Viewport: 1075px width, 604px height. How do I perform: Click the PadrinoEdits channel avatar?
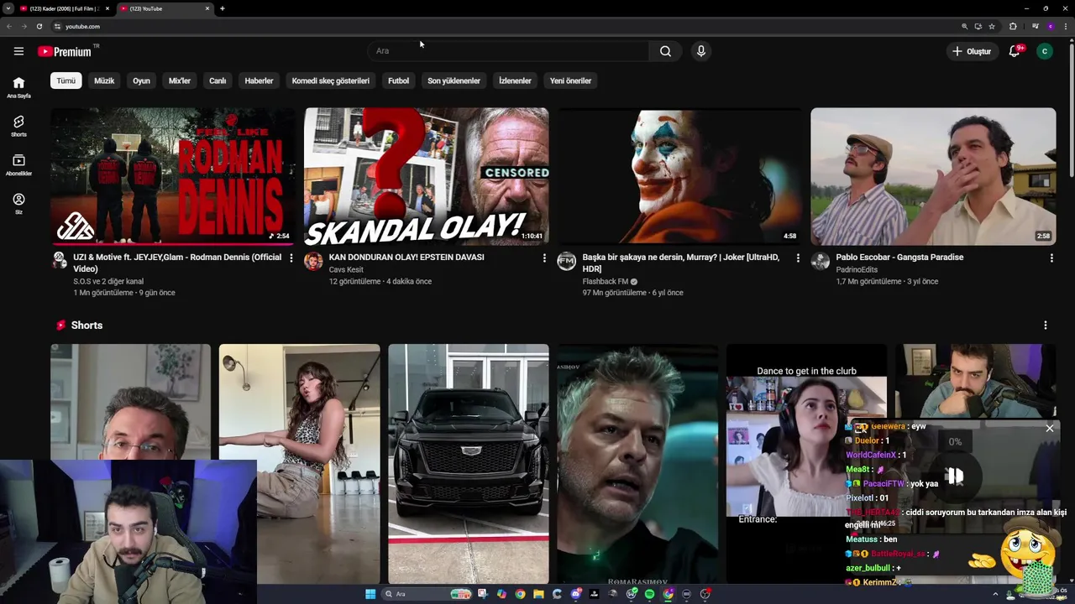click(821, 261)
